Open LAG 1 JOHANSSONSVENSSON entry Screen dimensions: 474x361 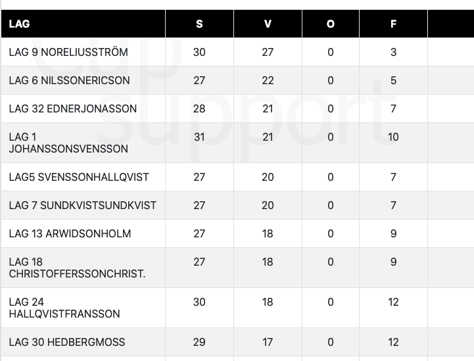(68, 143)
